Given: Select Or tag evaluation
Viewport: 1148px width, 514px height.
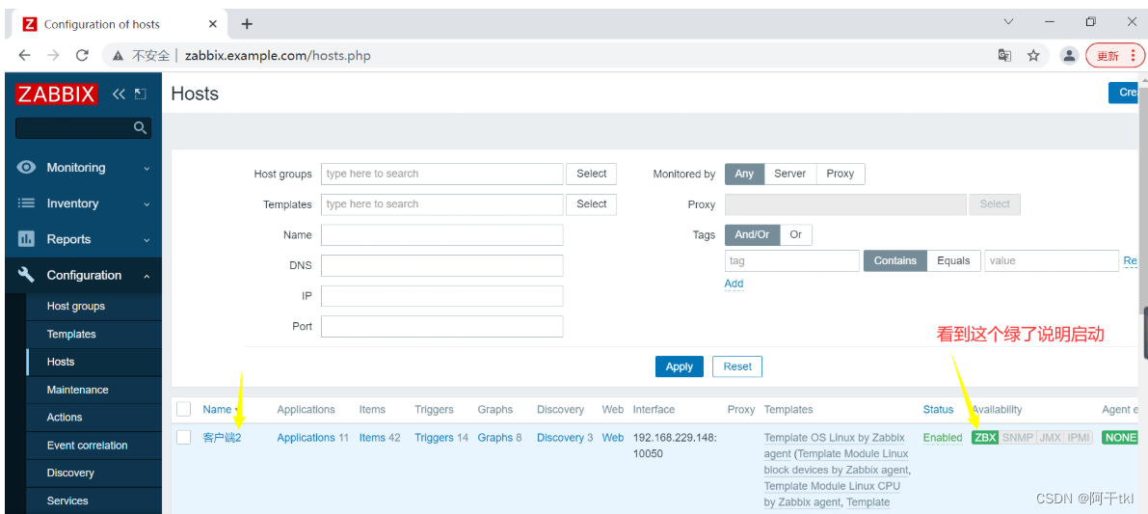Looking at the screenshot, I should pos(796,234).
